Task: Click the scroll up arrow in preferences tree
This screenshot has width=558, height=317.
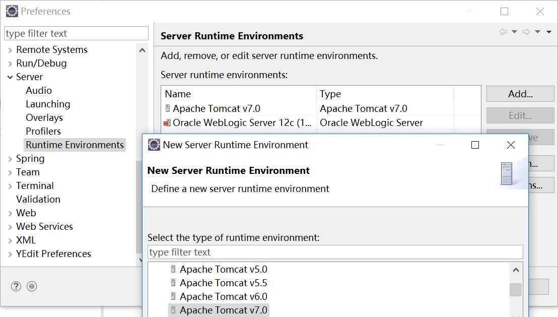Action: pos(142,50)
